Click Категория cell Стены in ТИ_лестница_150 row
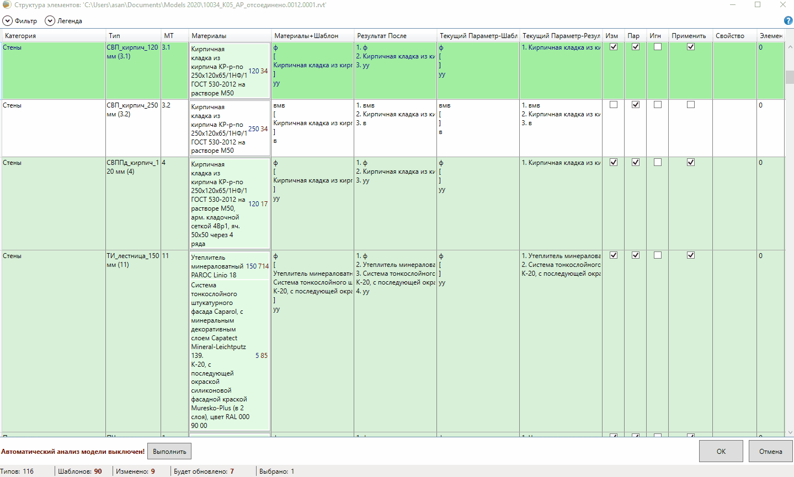Viewport: 794px width, 477px height. coord(54,341)
